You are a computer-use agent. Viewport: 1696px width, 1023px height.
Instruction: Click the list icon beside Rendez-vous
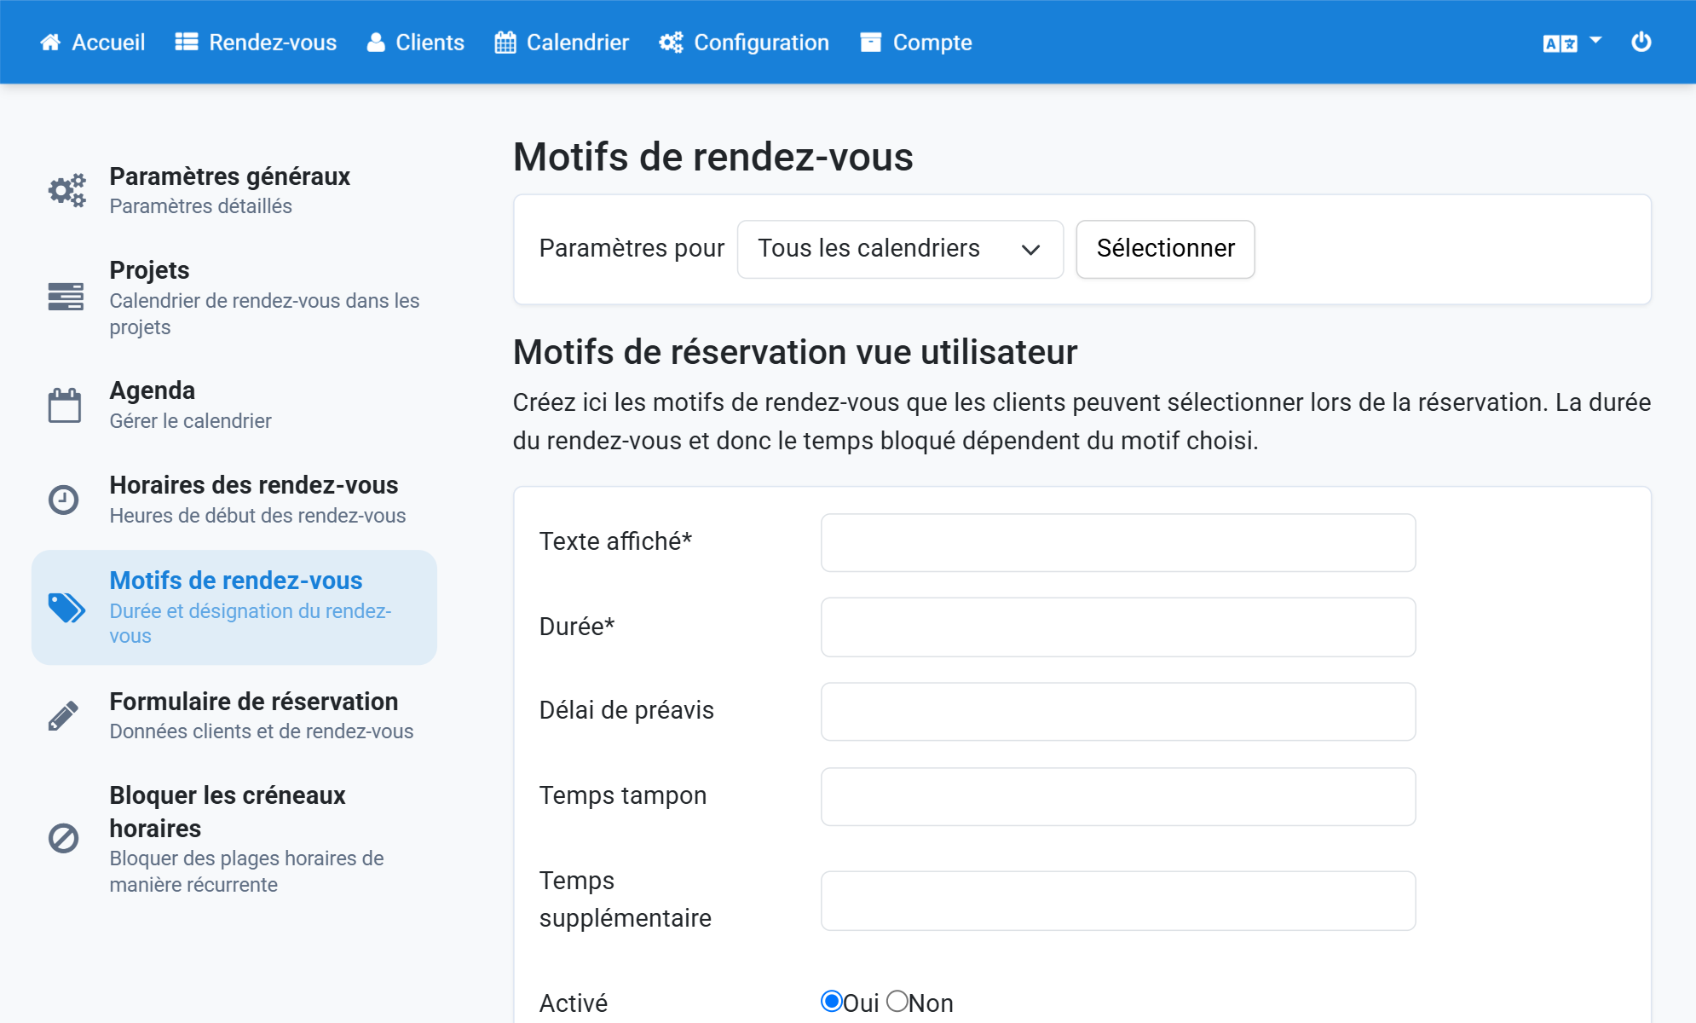click(187, 43)
